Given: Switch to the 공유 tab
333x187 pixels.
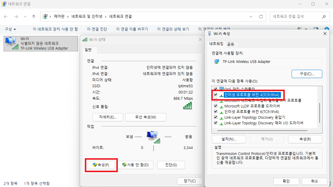Looking at the screenshot, I should (231, 44).
